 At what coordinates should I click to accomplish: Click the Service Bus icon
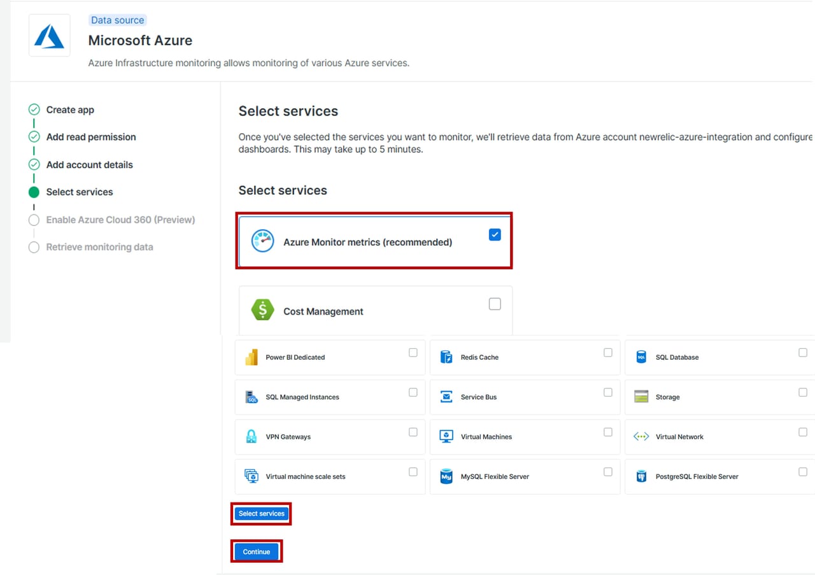[446, 397]
